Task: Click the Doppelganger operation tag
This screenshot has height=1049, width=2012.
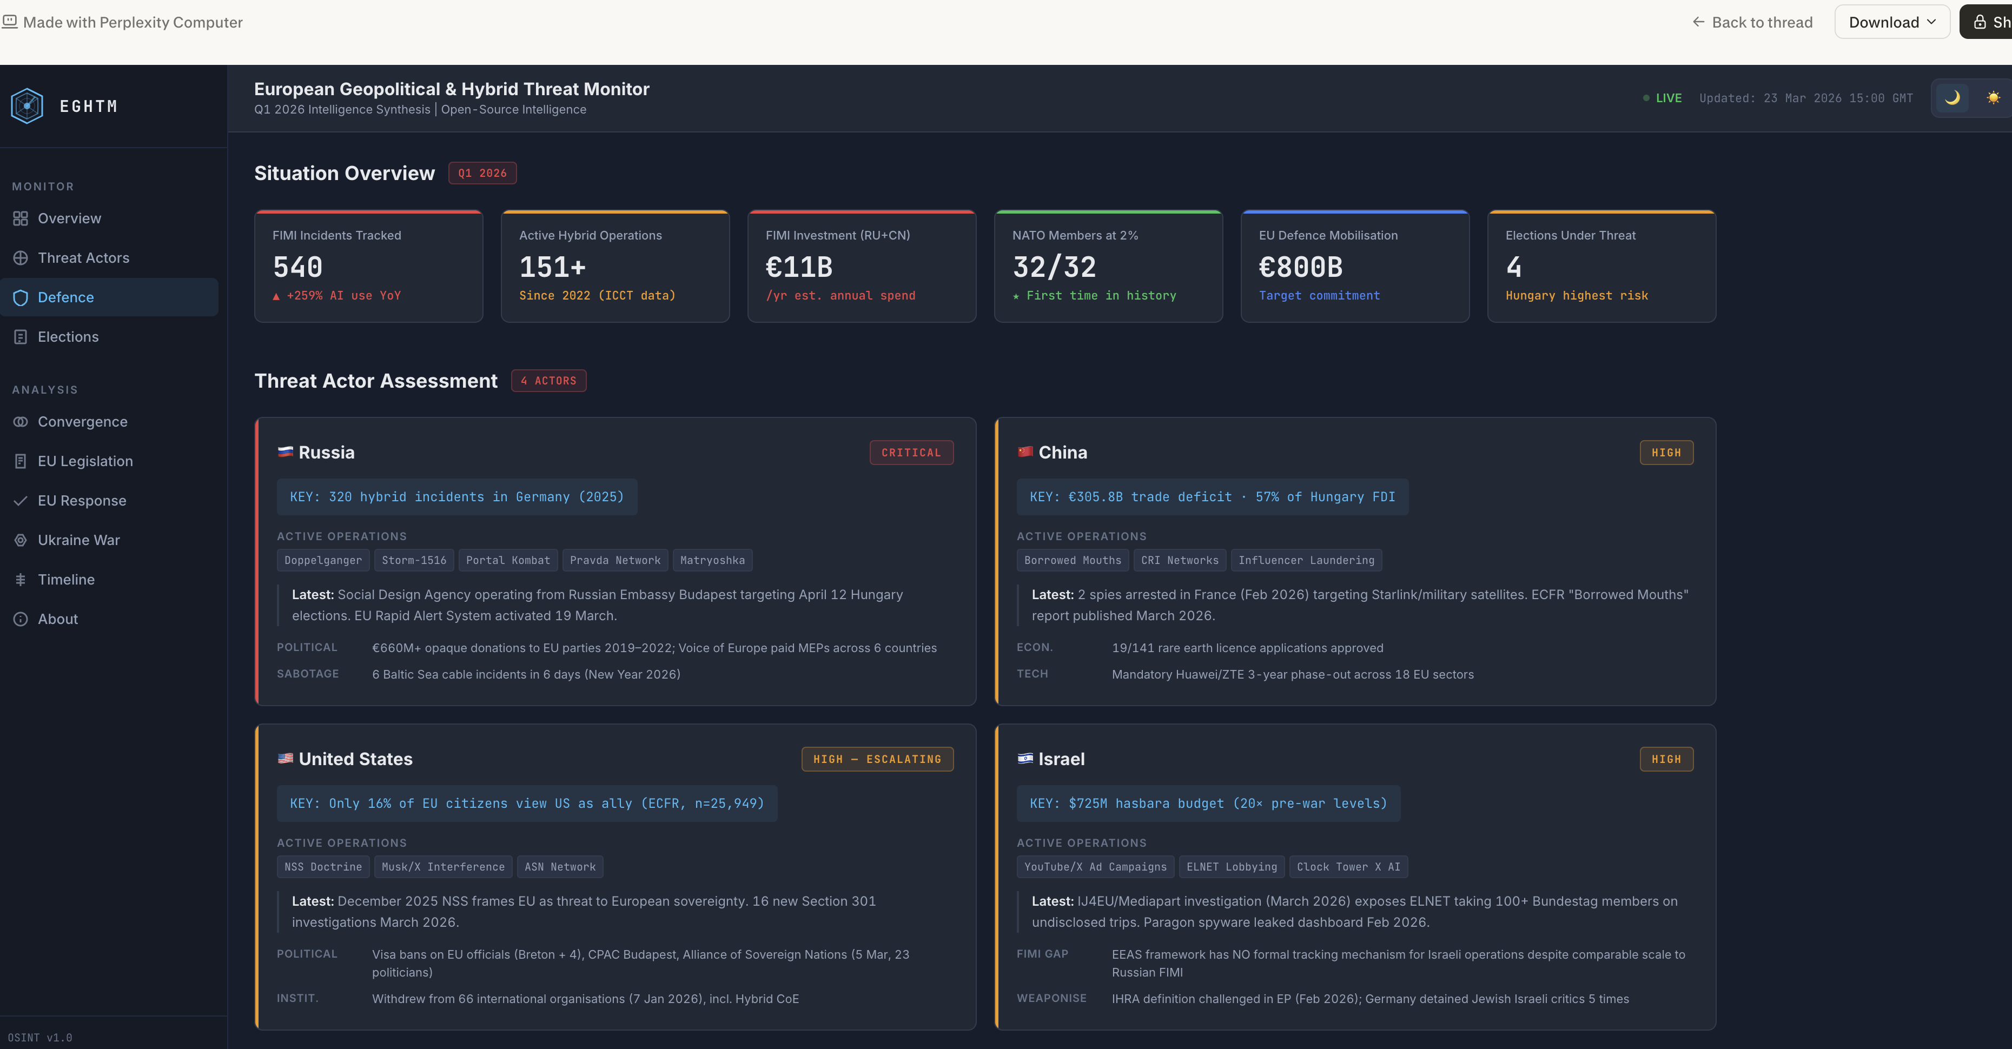Action: [x=322, y=560]
